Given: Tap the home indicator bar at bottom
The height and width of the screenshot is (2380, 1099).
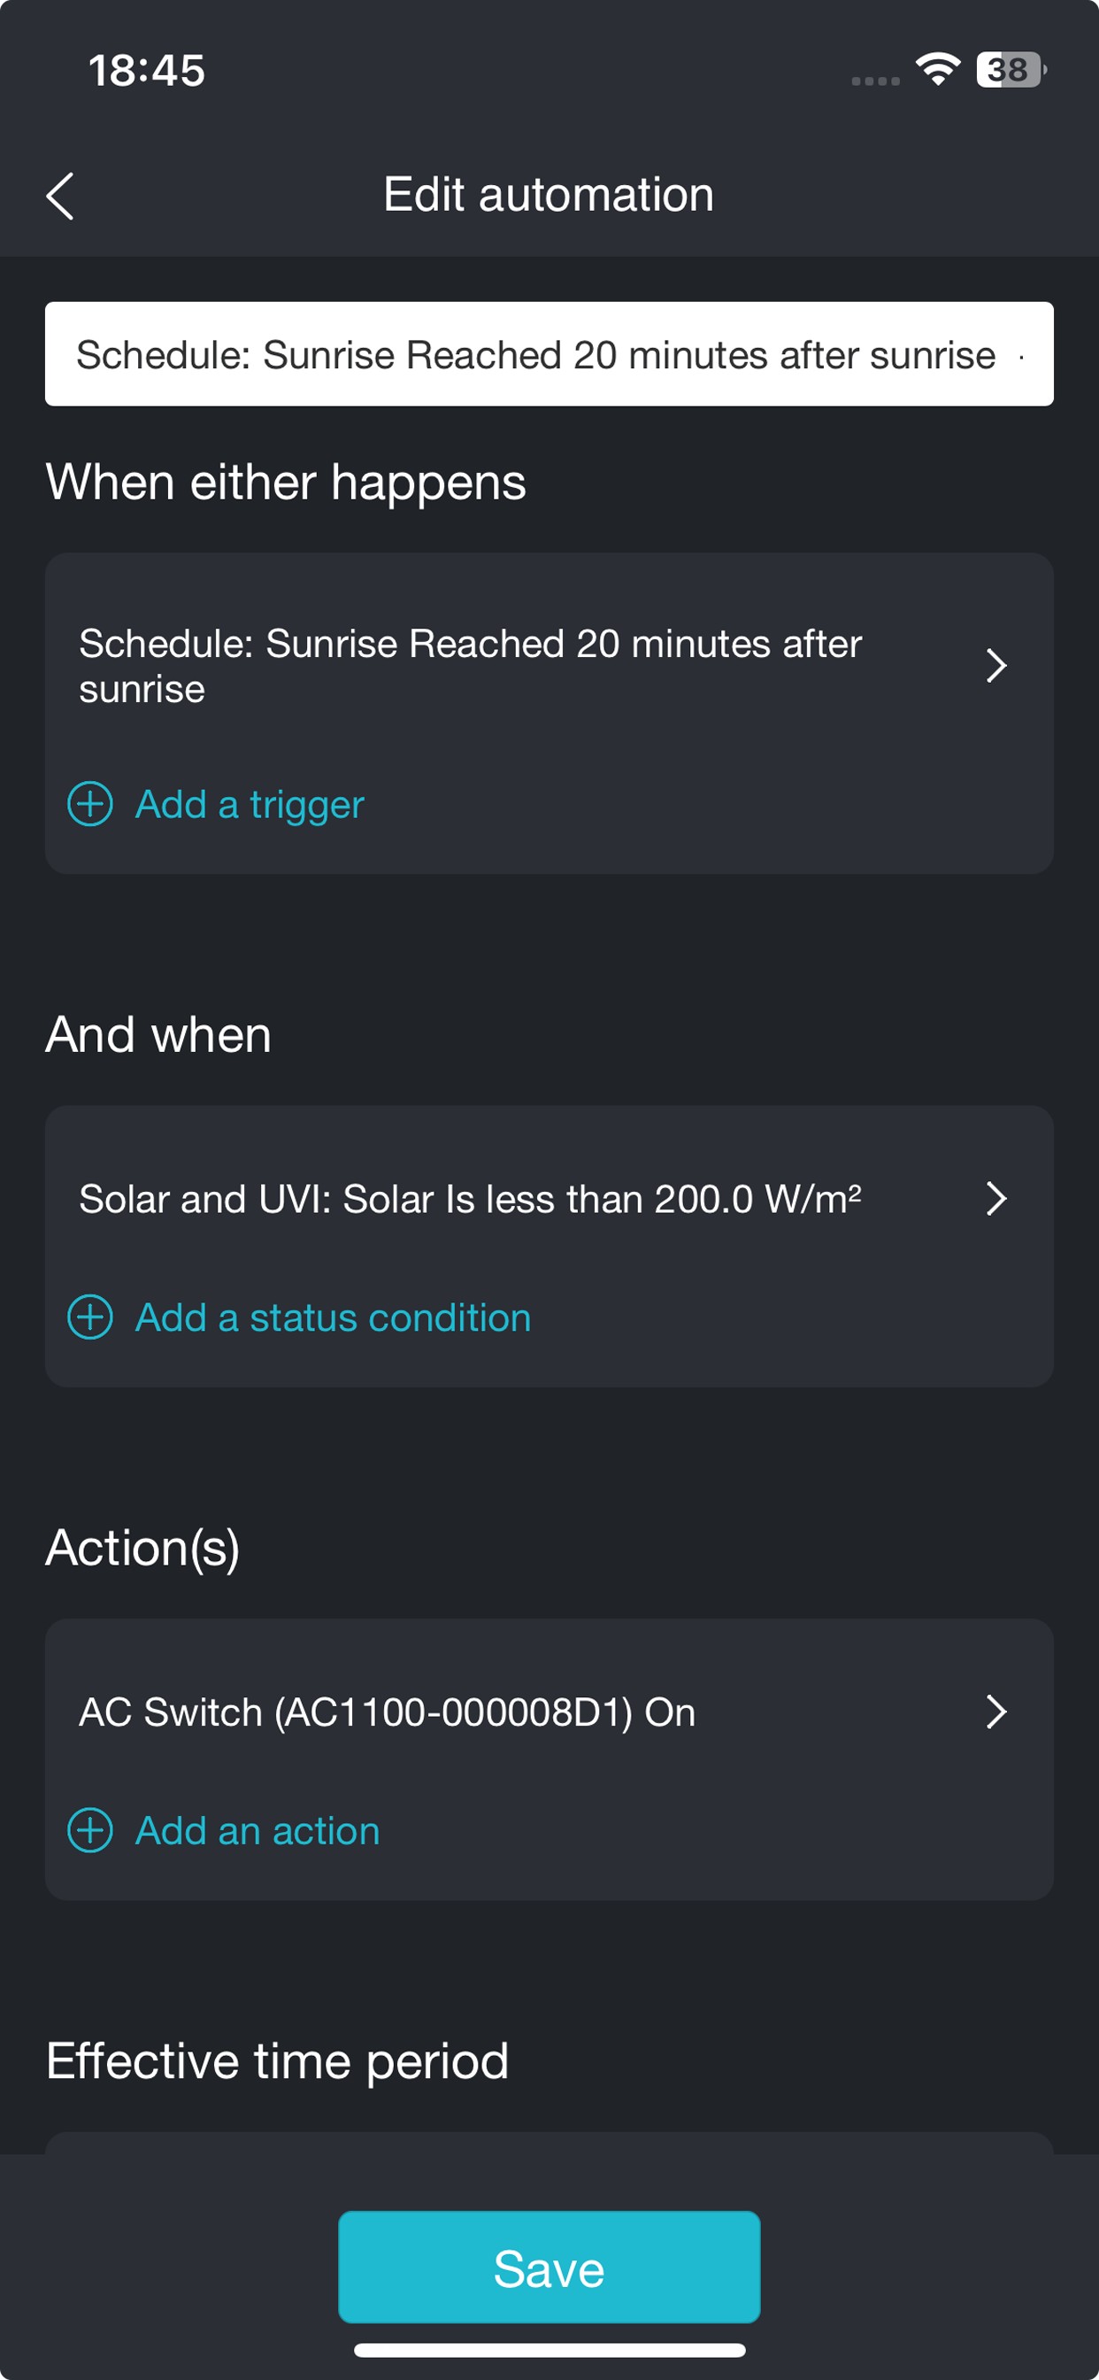Looking at the screenshot, I should [x=549, y=2351].
